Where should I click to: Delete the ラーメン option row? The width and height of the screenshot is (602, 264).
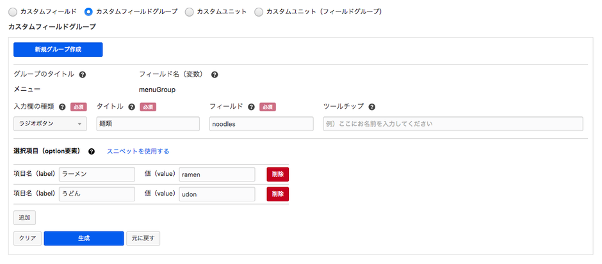tap(277, 174)
